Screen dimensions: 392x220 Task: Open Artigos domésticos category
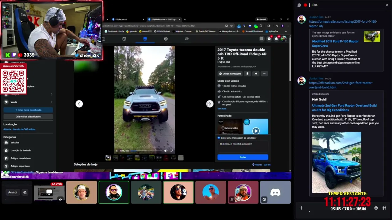21,158
